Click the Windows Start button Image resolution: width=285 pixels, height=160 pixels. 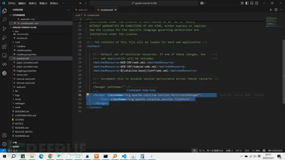click(x=4, y=156)
